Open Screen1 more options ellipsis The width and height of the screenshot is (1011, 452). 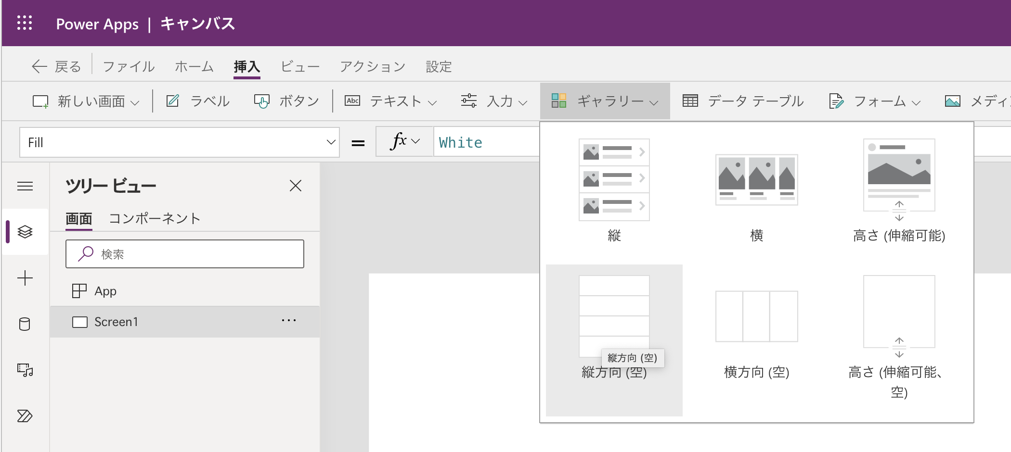pyautogui.click(x=289, y=321)
